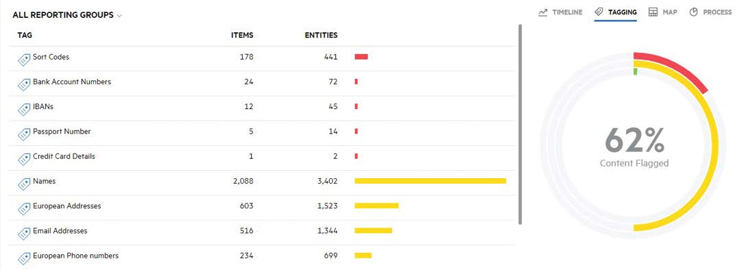Click the yellow European Addresses bar
The width and height of the screenshot is (746, 270).
376,206
